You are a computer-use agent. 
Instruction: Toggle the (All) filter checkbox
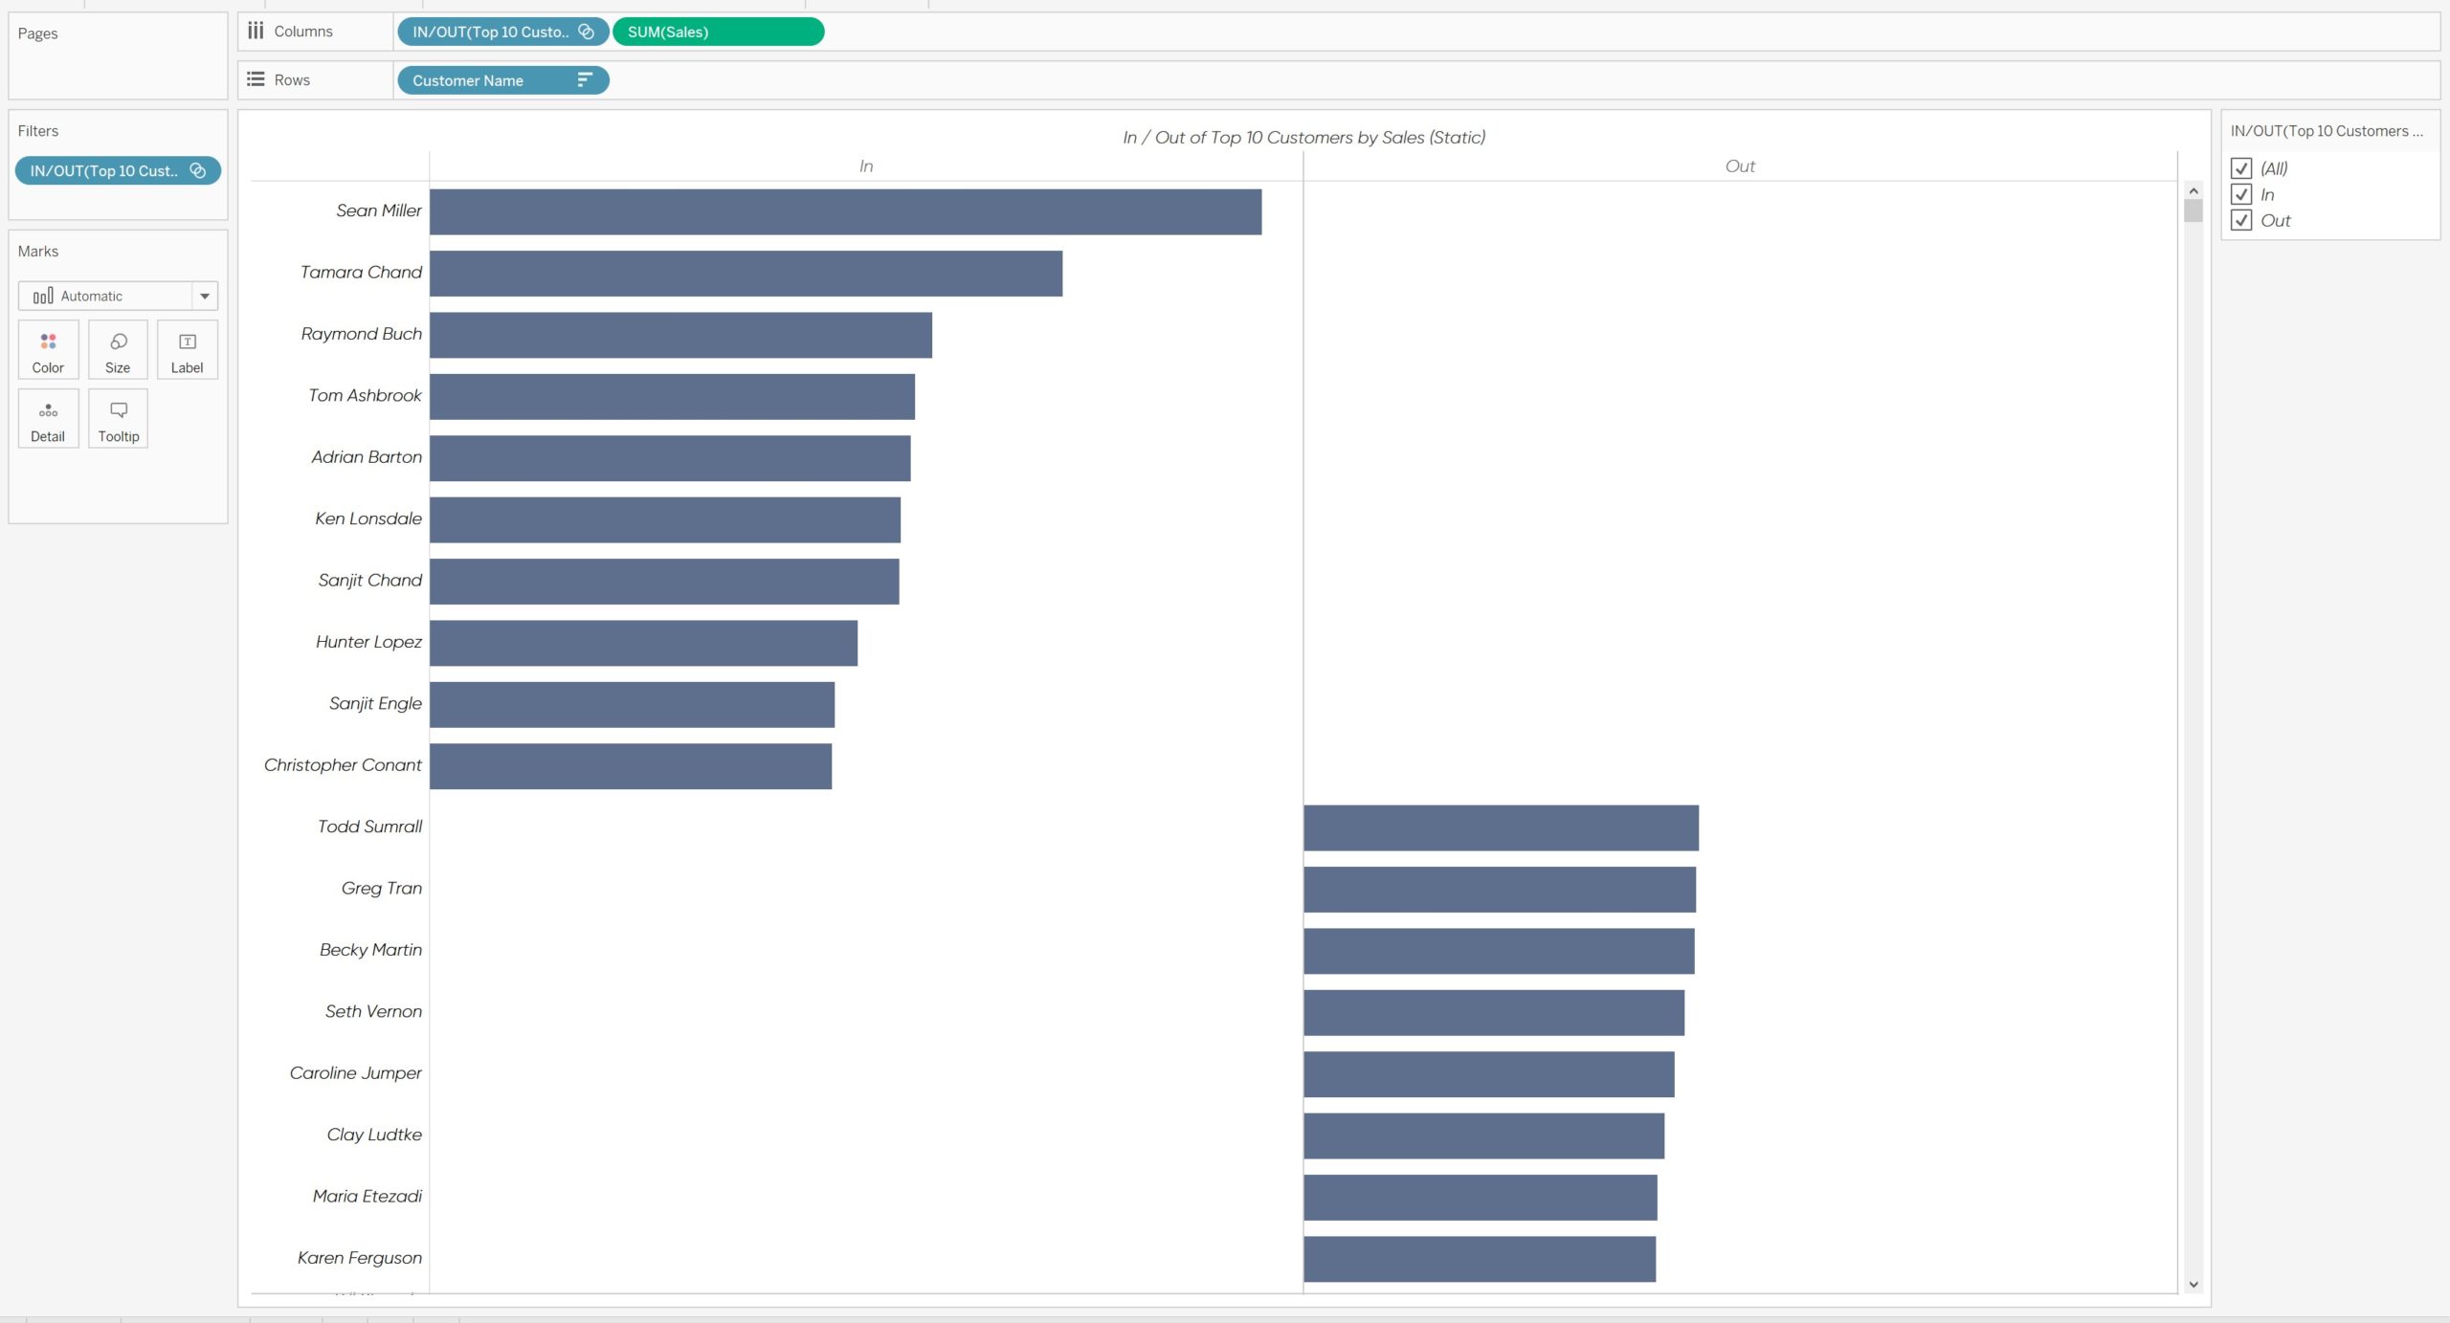(2240, 168)
